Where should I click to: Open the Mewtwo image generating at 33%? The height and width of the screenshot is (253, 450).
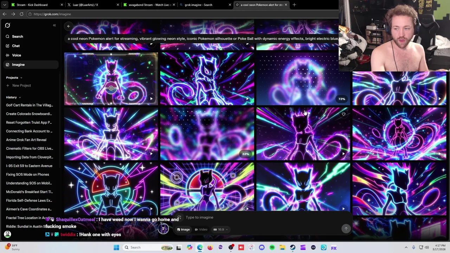pos(207,134)
